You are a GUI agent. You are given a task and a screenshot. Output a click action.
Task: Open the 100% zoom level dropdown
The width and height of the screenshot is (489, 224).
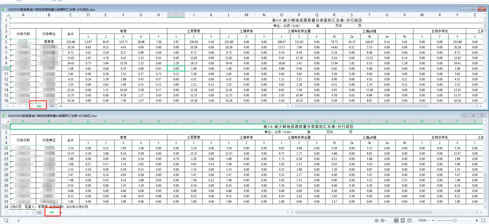click(423, 220)
